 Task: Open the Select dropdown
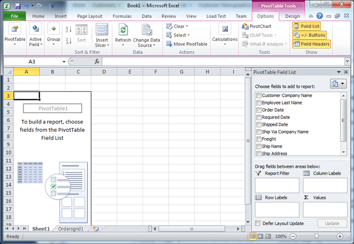(x=178, y=35)
